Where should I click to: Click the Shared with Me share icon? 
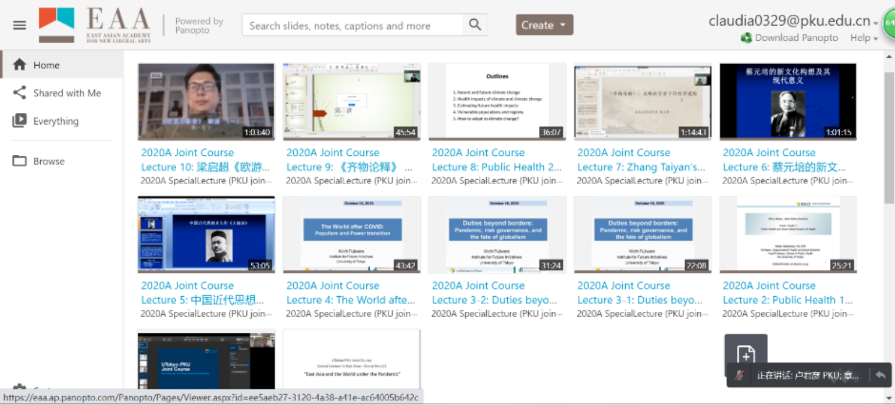click(x=20, y=93)
